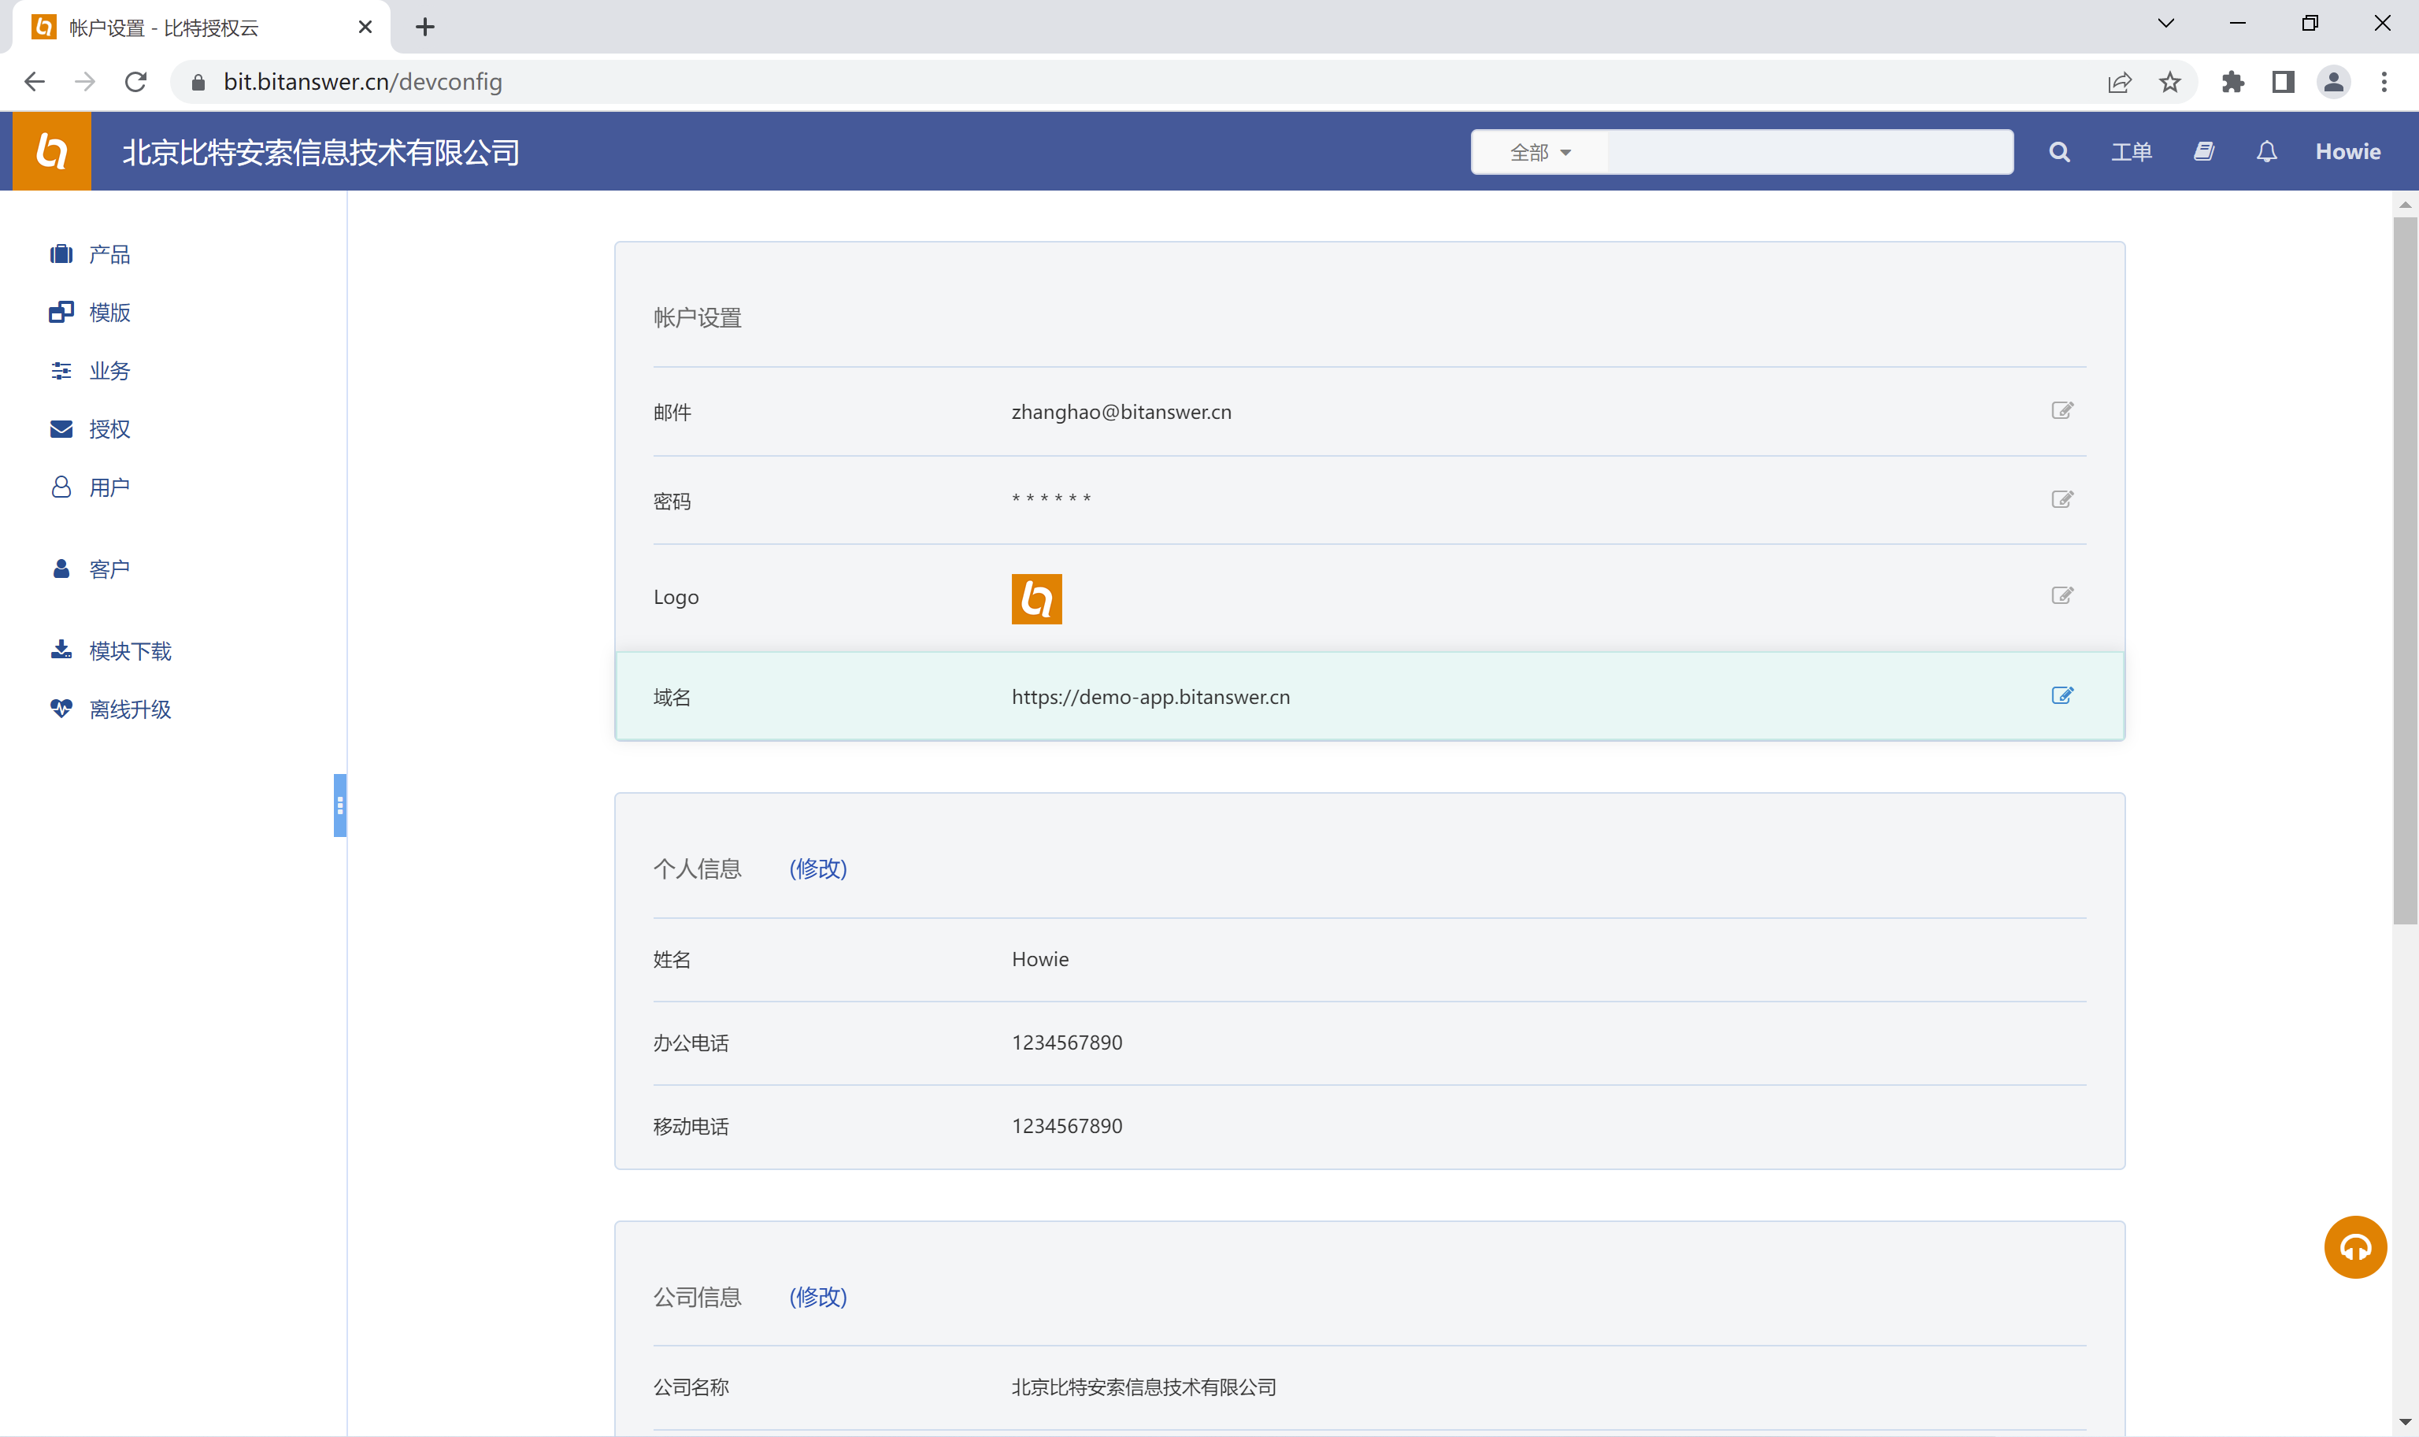Click the page vertical scrollbar thumb
Screen dimensions: 2419x1437
[2405, 572]
